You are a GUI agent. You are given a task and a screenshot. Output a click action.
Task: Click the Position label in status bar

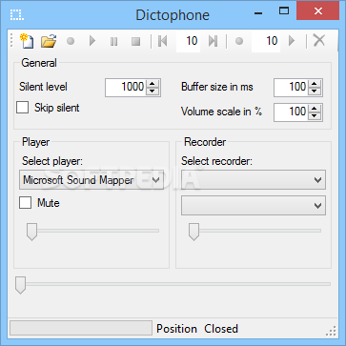click(176, 329)
